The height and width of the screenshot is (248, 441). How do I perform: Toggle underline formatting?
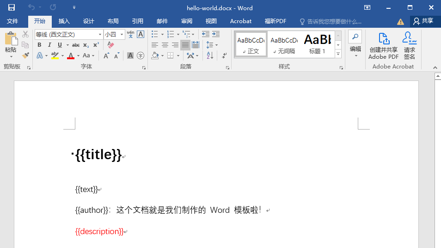pyautogui.click(x=60, y=45)
